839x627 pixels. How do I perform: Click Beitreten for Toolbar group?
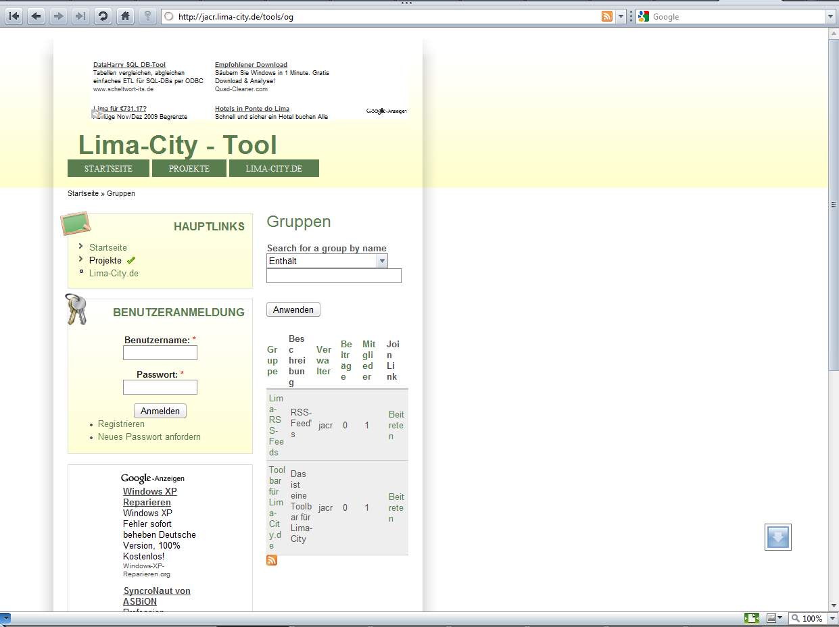point(396,507)
